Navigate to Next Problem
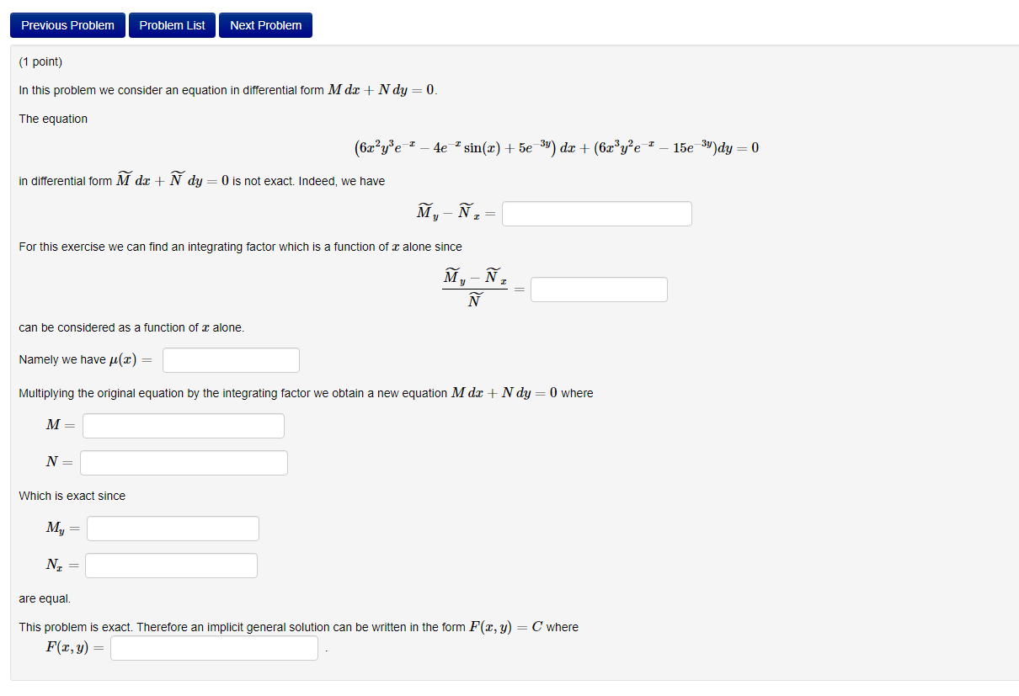 pos(265,25)
